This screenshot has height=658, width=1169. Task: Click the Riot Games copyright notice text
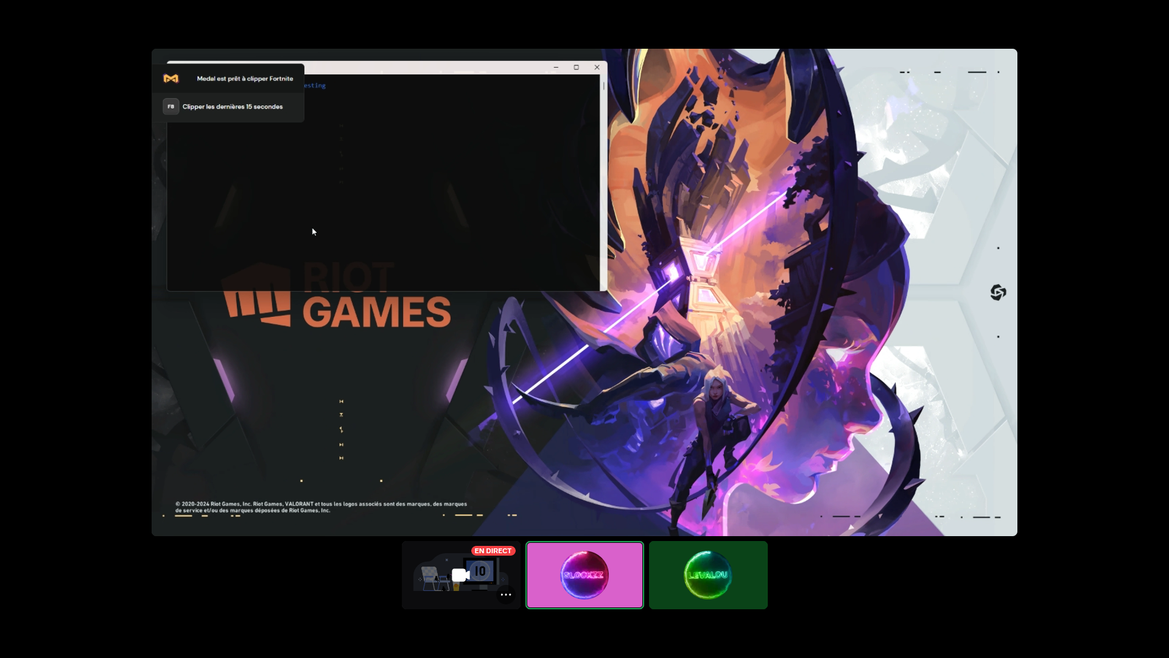(x=321, y=508)
